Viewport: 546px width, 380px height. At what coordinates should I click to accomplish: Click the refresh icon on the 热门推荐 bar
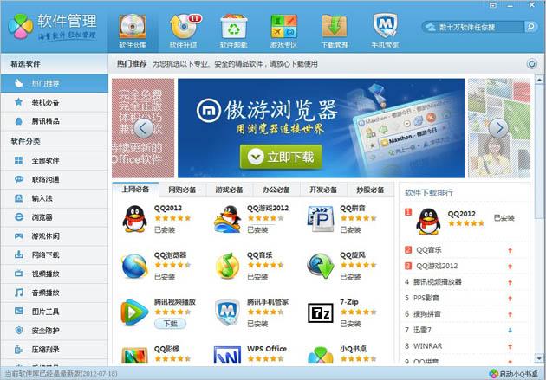point(531,64)
